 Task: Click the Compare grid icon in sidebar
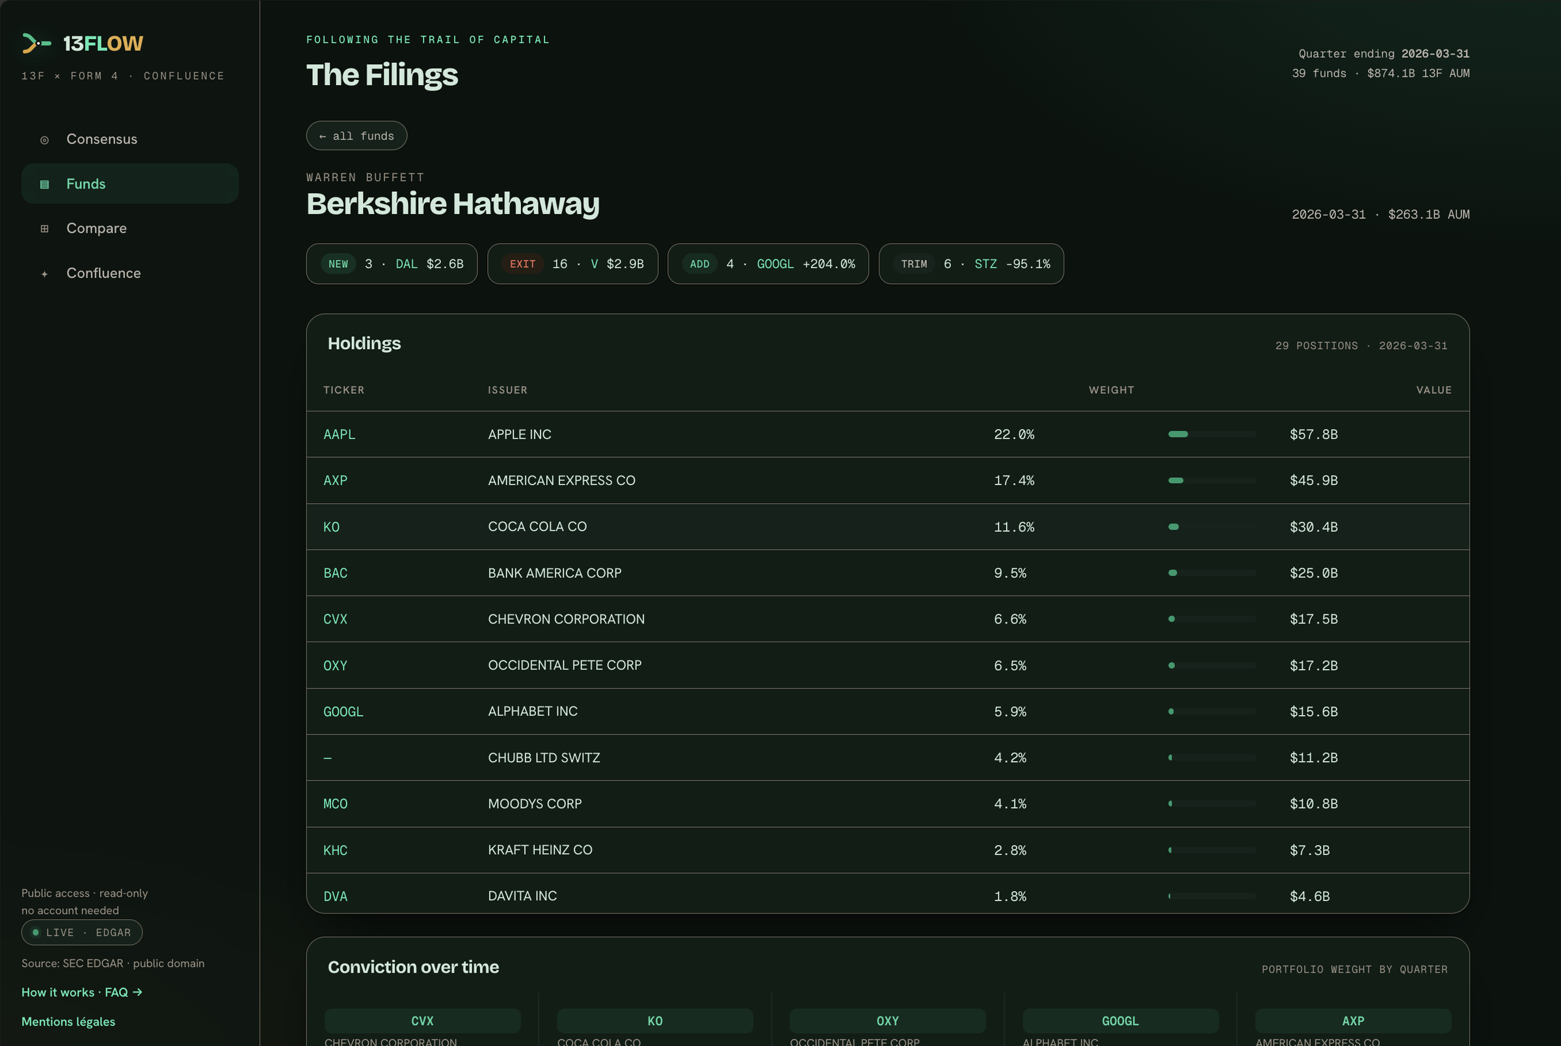point(45,229)
